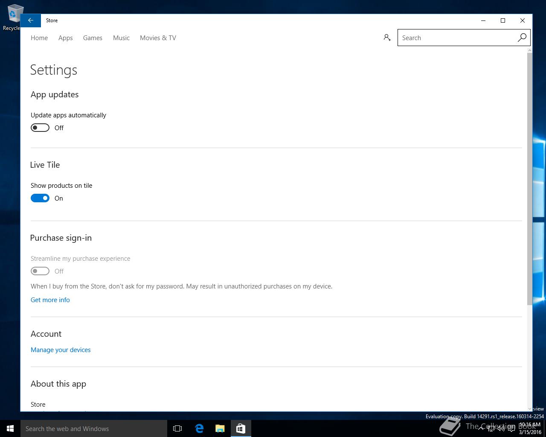Open the Get more info link

(50, 300)
